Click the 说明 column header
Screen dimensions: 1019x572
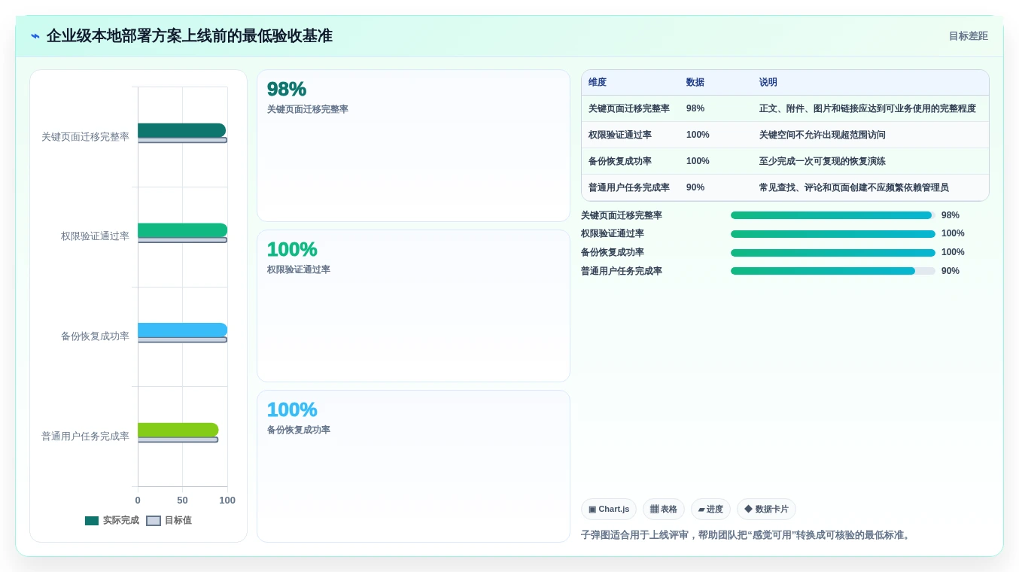tap(768, 83)
